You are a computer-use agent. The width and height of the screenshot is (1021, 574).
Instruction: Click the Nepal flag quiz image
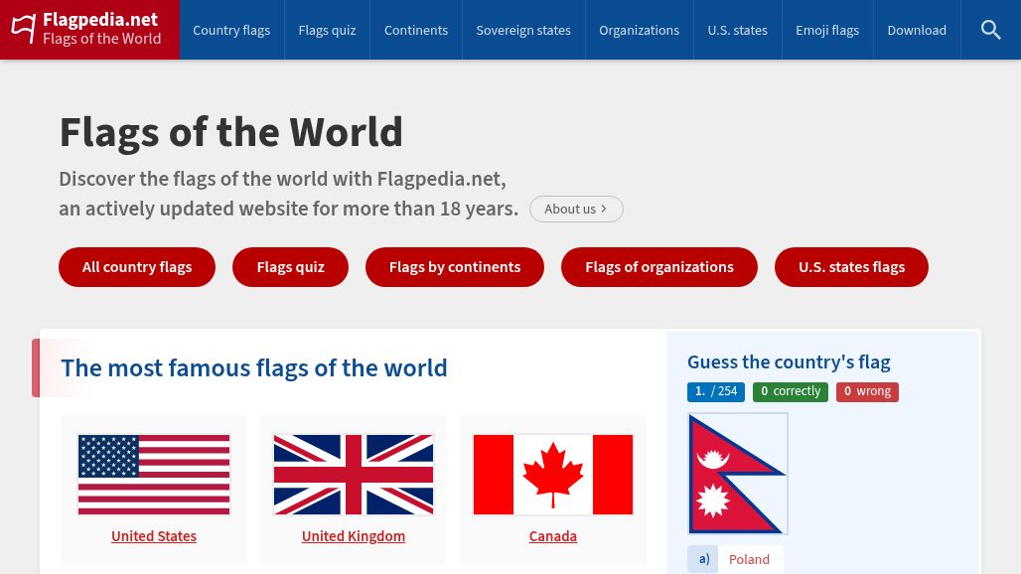coord(738,474)
